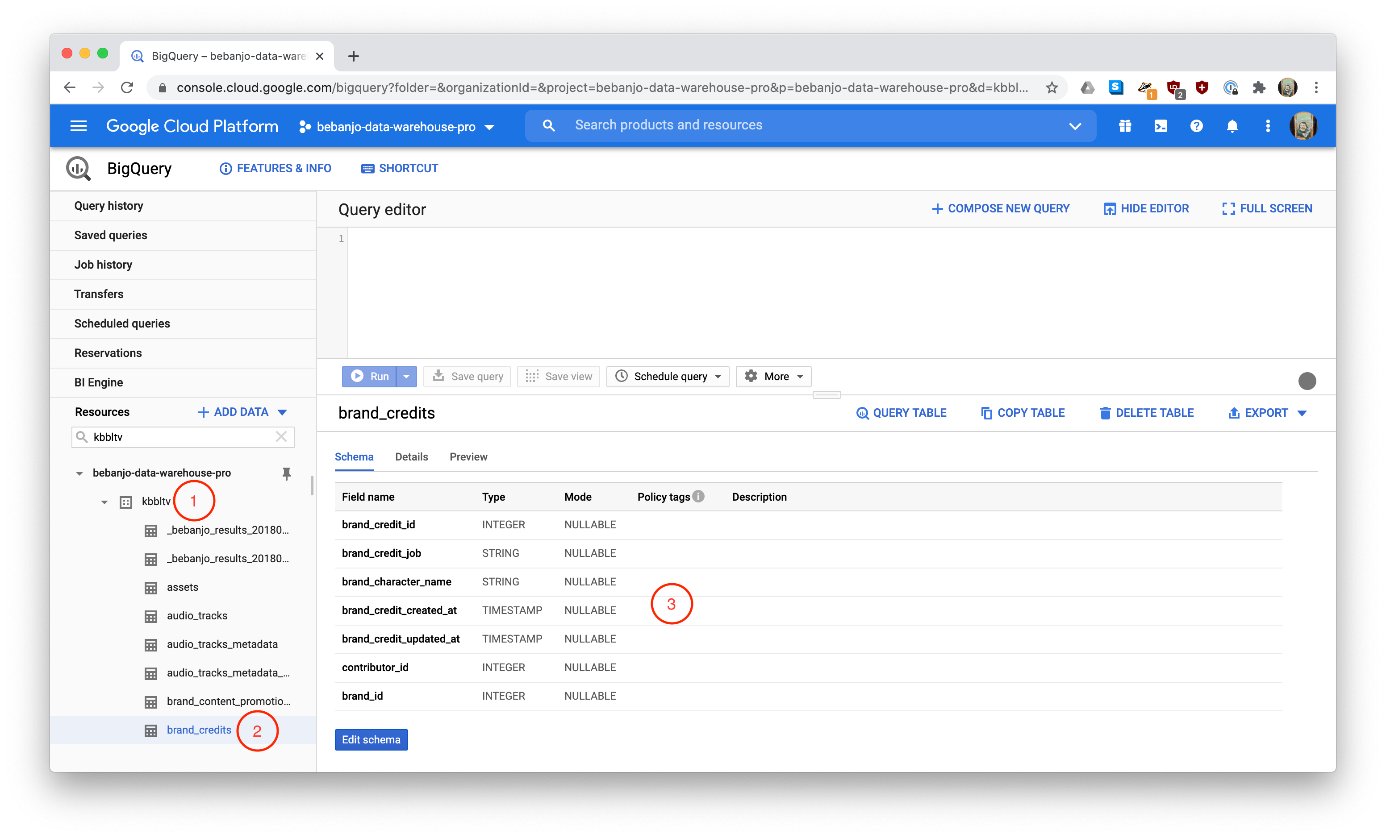Click the help question mark icon
The image size is (1386, 838).
point(1196,126)
